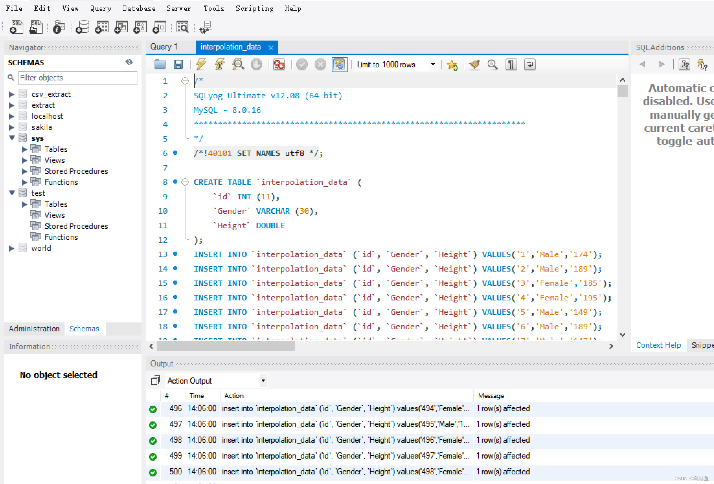Click the lightning bolt Execute query icon

(x=201, y=64)
